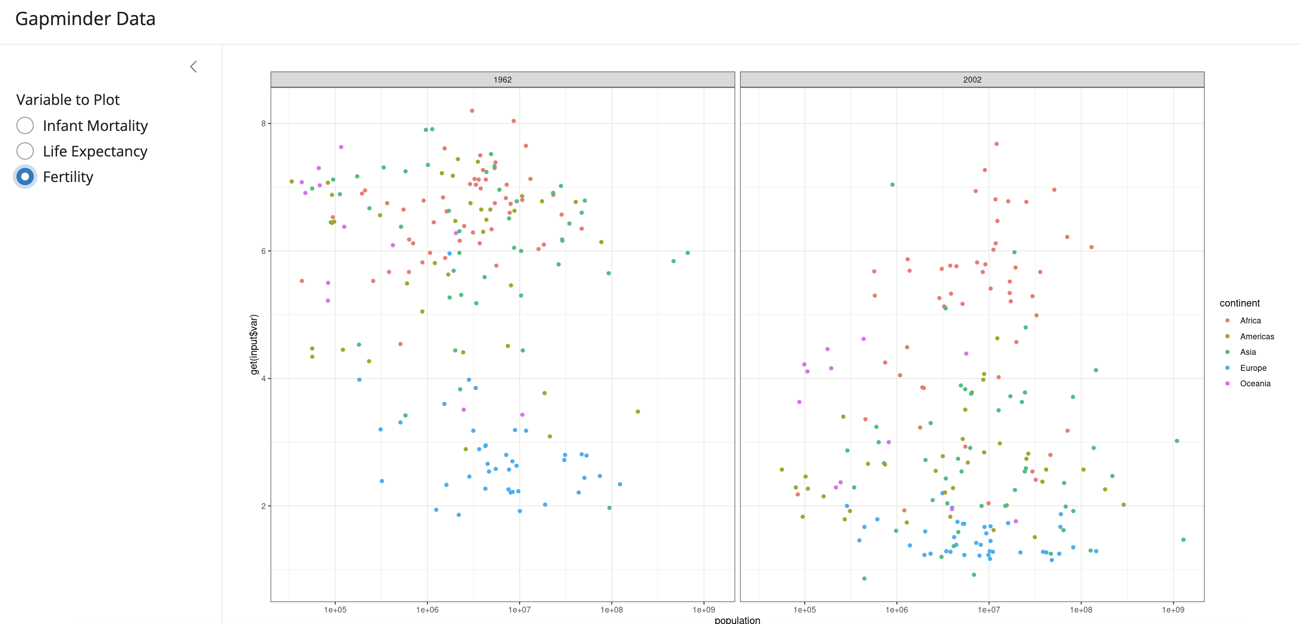
Task: Click the Gapminder Data title
Action: (x=85, y=19)
